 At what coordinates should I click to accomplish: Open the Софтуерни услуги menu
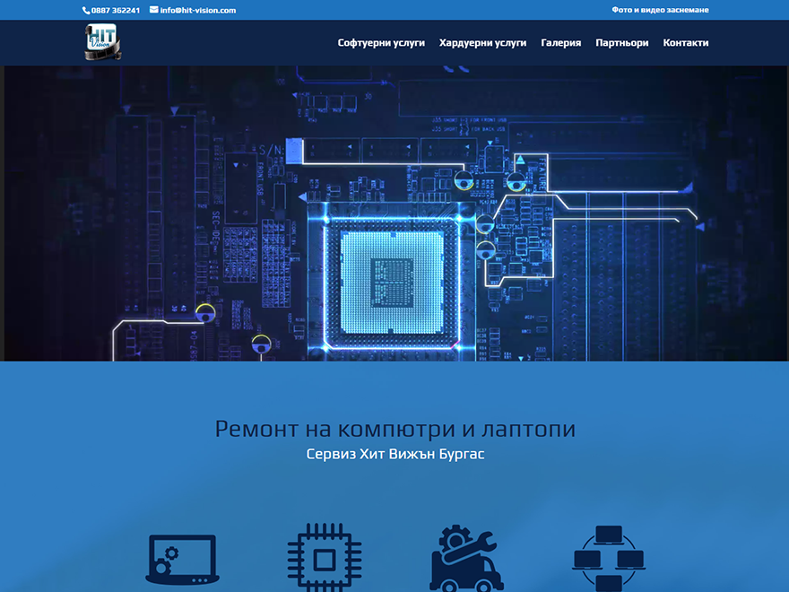pyautogui.click(x=381, y=43)
